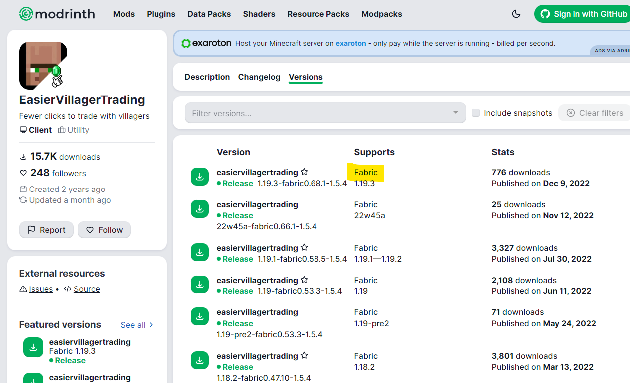Download the 22w45a release via its download icon
630x383 pixels.
[x=199, y=209]
